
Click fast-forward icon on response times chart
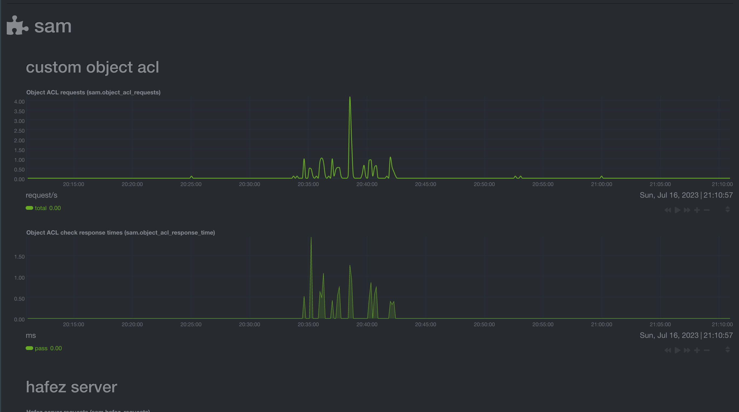(687, 350)
